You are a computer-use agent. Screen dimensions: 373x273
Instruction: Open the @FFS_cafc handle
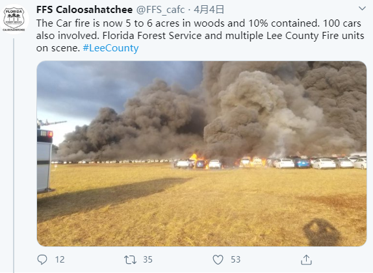tap(161, 10)
